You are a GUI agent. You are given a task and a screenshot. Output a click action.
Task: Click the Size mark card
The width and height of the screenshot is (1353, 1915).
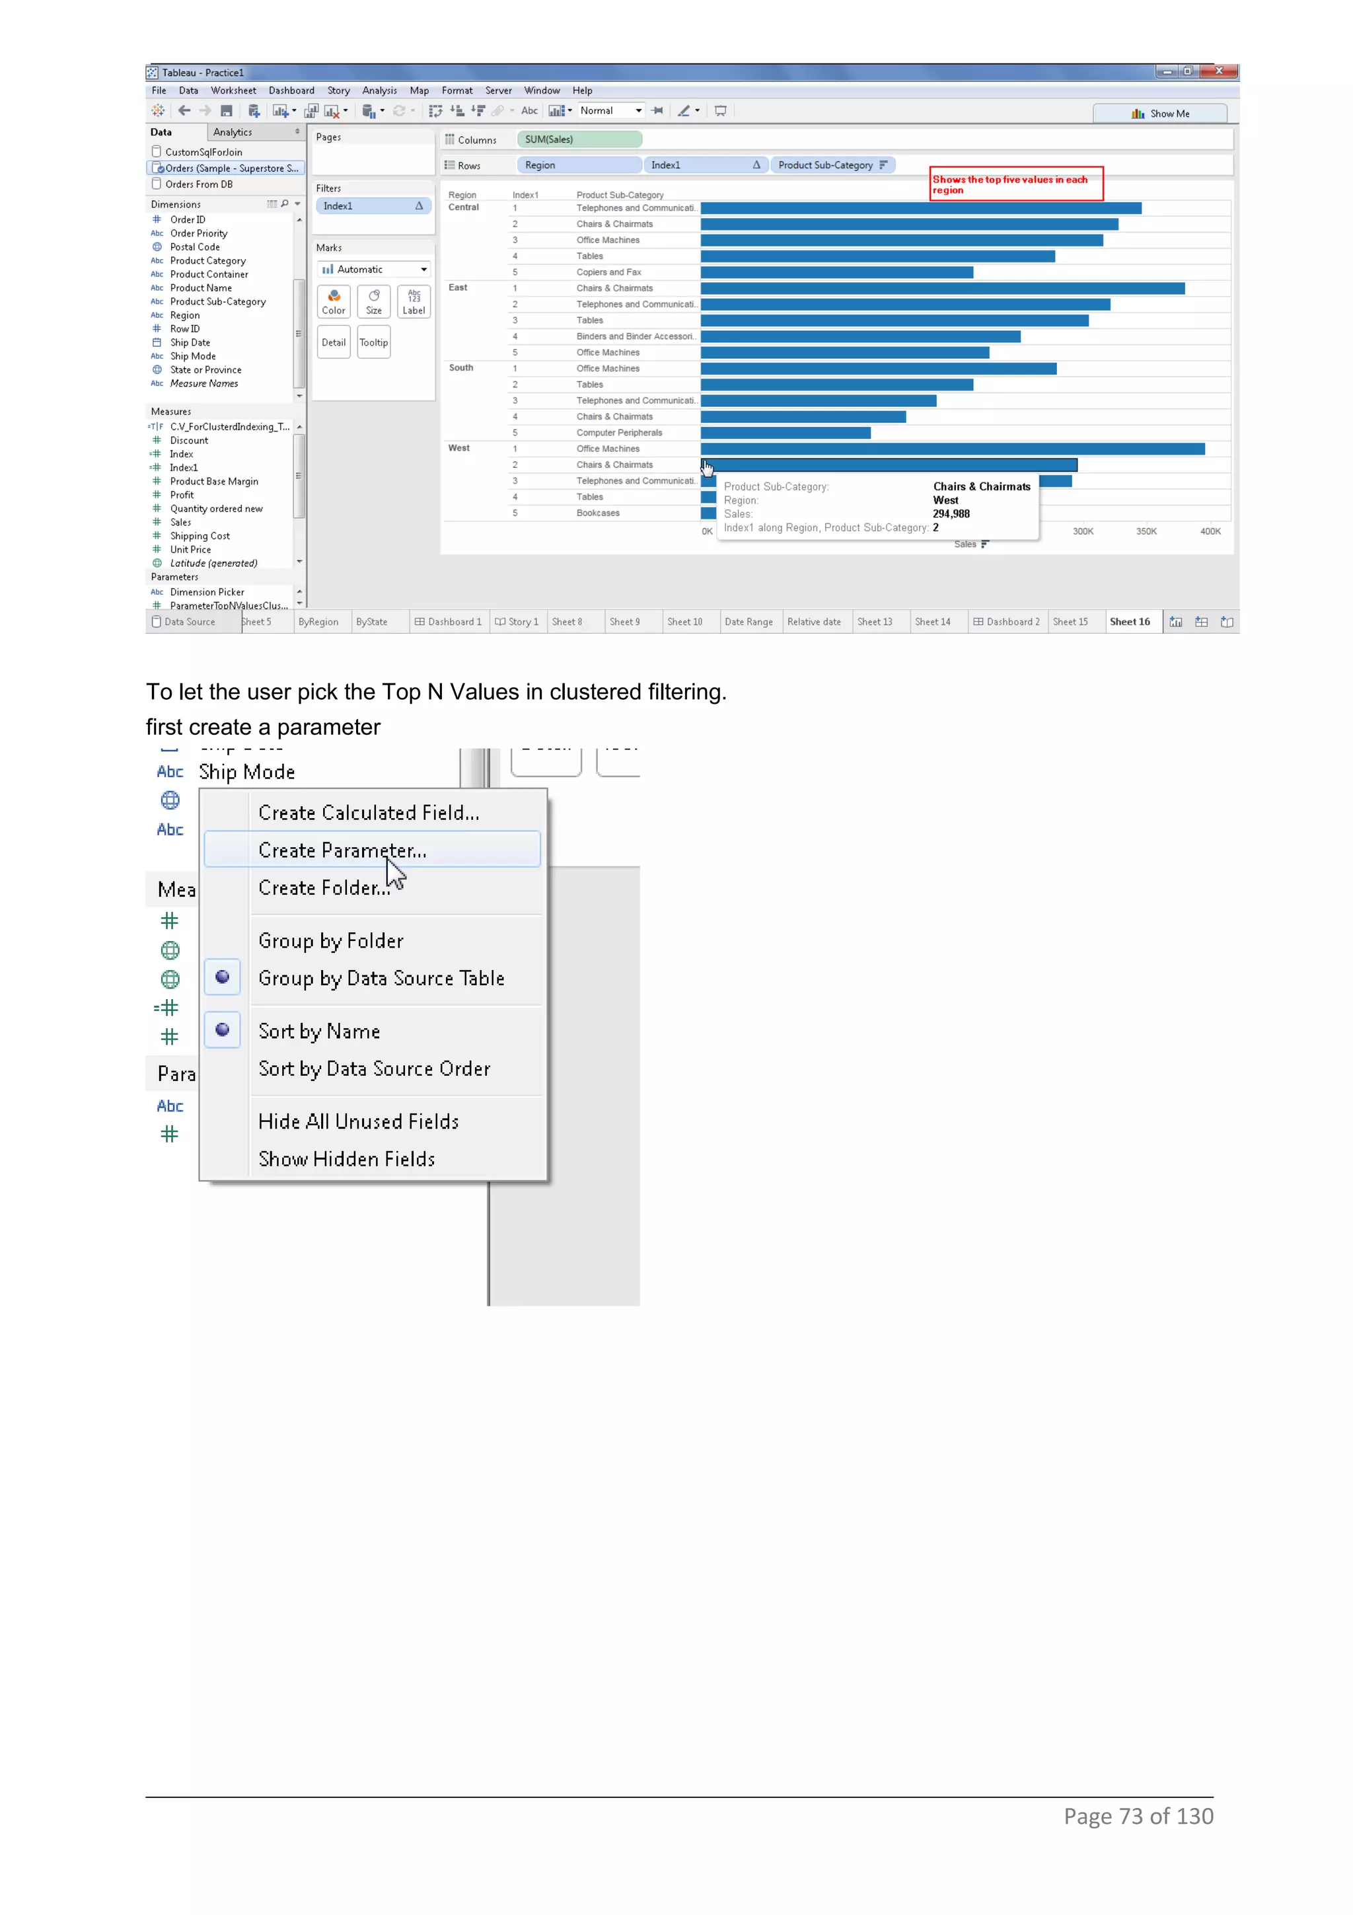pos(373,301)
